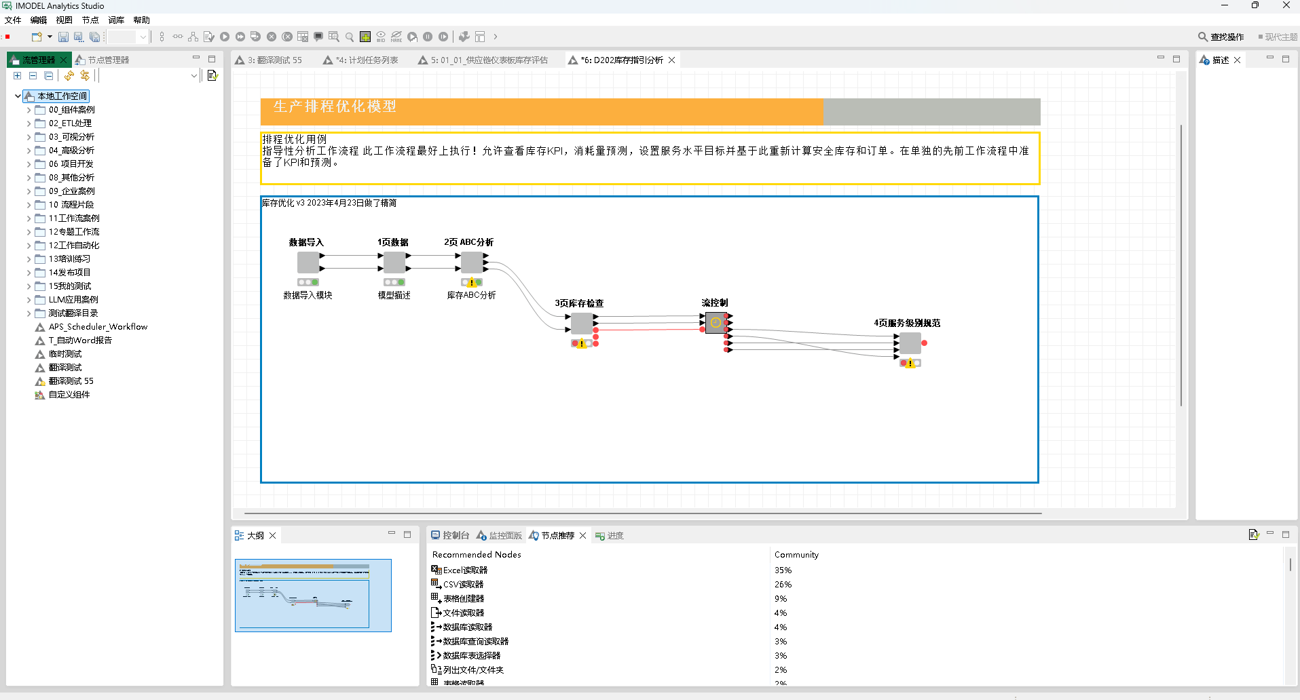The width and height of the screenshot is (1300, 700).
Task: Click the workflow coach check icon in toolbar
Action: pyautogui.click(x=209, y=37)
